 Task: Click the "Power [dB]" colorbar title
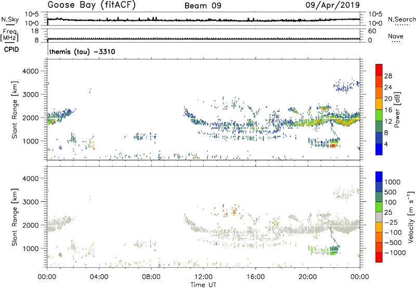[397, 110]
